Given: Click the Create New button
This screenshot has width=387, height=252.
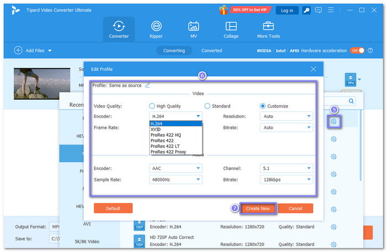Looking at the screenshot, I should 258,208.
